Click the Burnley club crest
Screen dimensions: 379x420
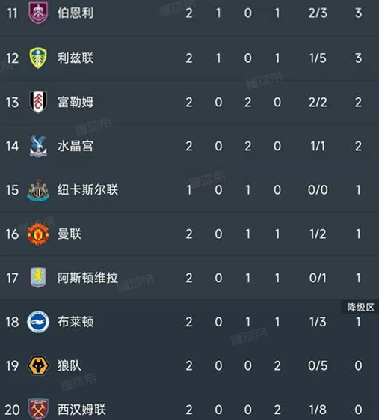[38, 13]
